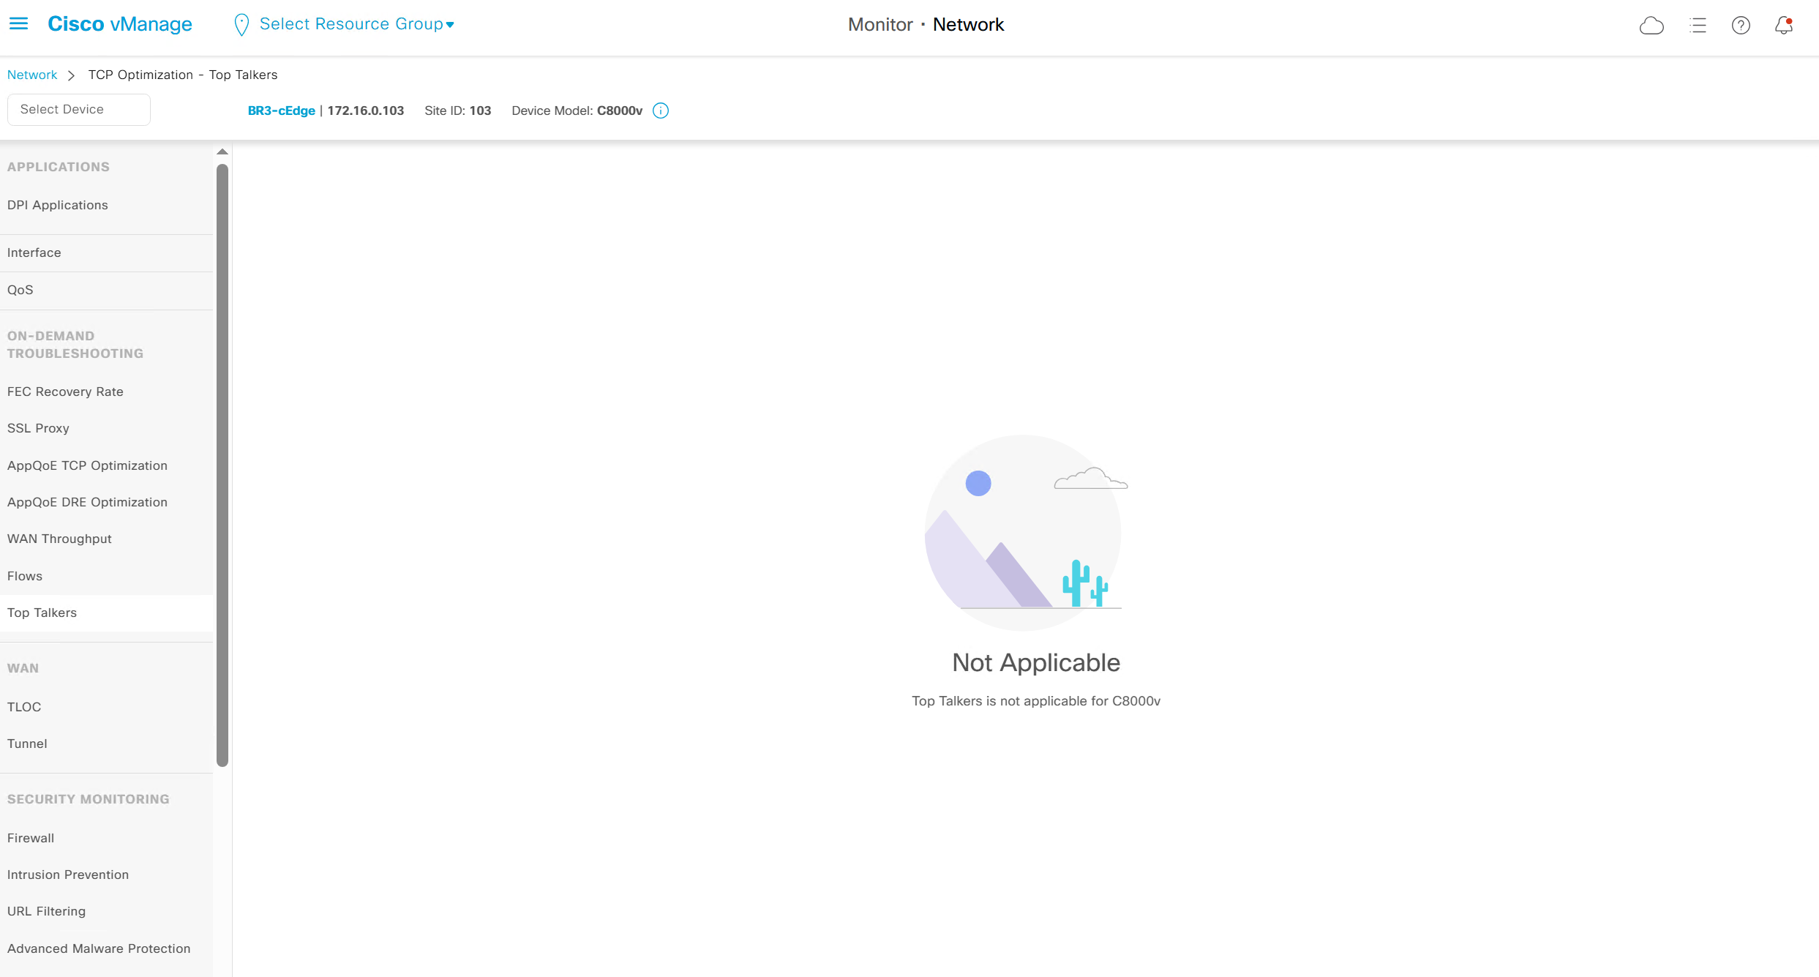
Task: Select the Tunnel menu item
Action: point(27,744)
